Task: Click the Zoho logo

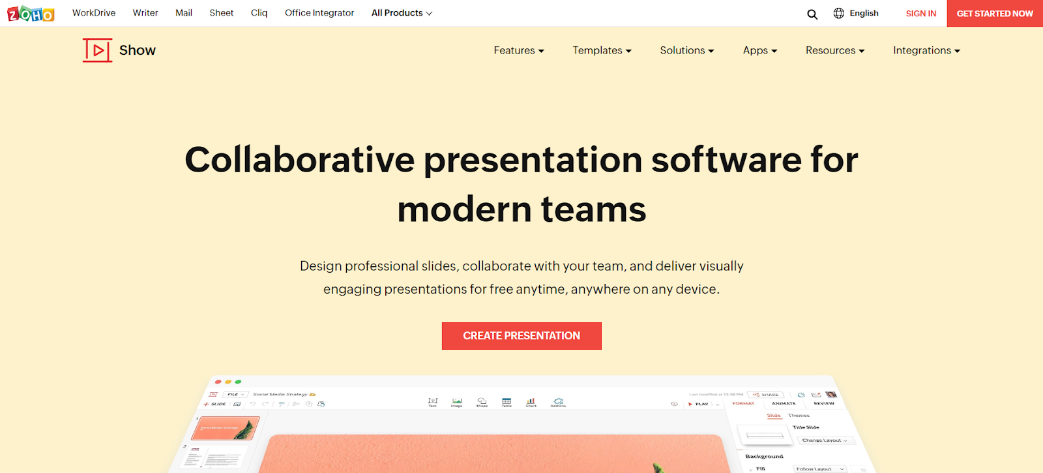Action: point(31,13)
